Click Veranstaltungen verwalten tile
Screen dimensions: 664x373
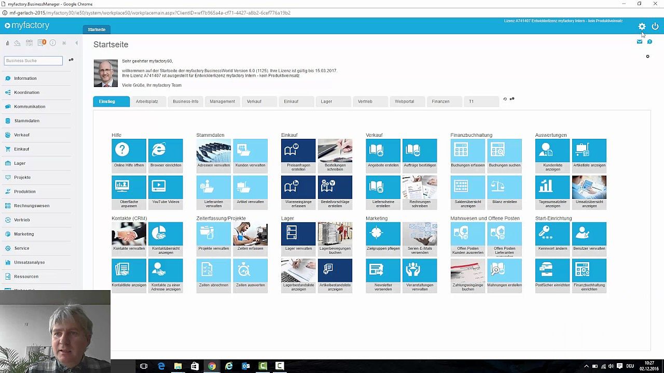coord(420,276)
